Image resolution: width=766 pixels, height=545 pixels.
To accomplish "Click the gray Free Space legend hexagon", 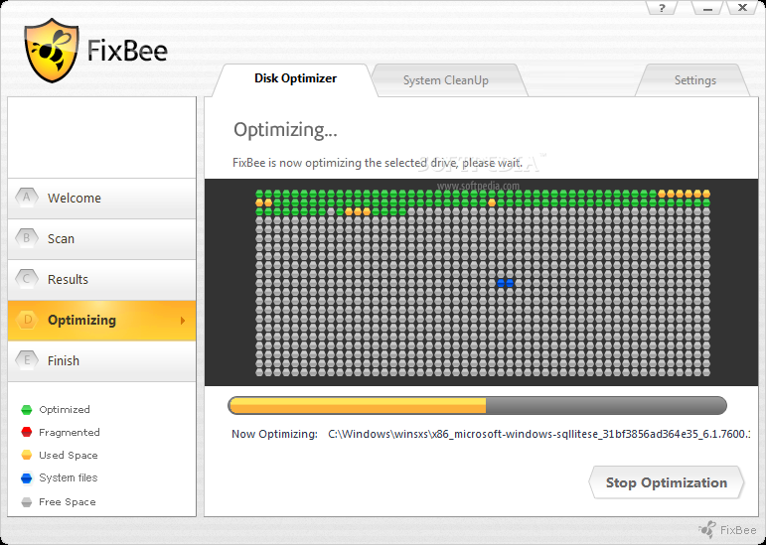I will pyautogui.click(x=27, y=502).
